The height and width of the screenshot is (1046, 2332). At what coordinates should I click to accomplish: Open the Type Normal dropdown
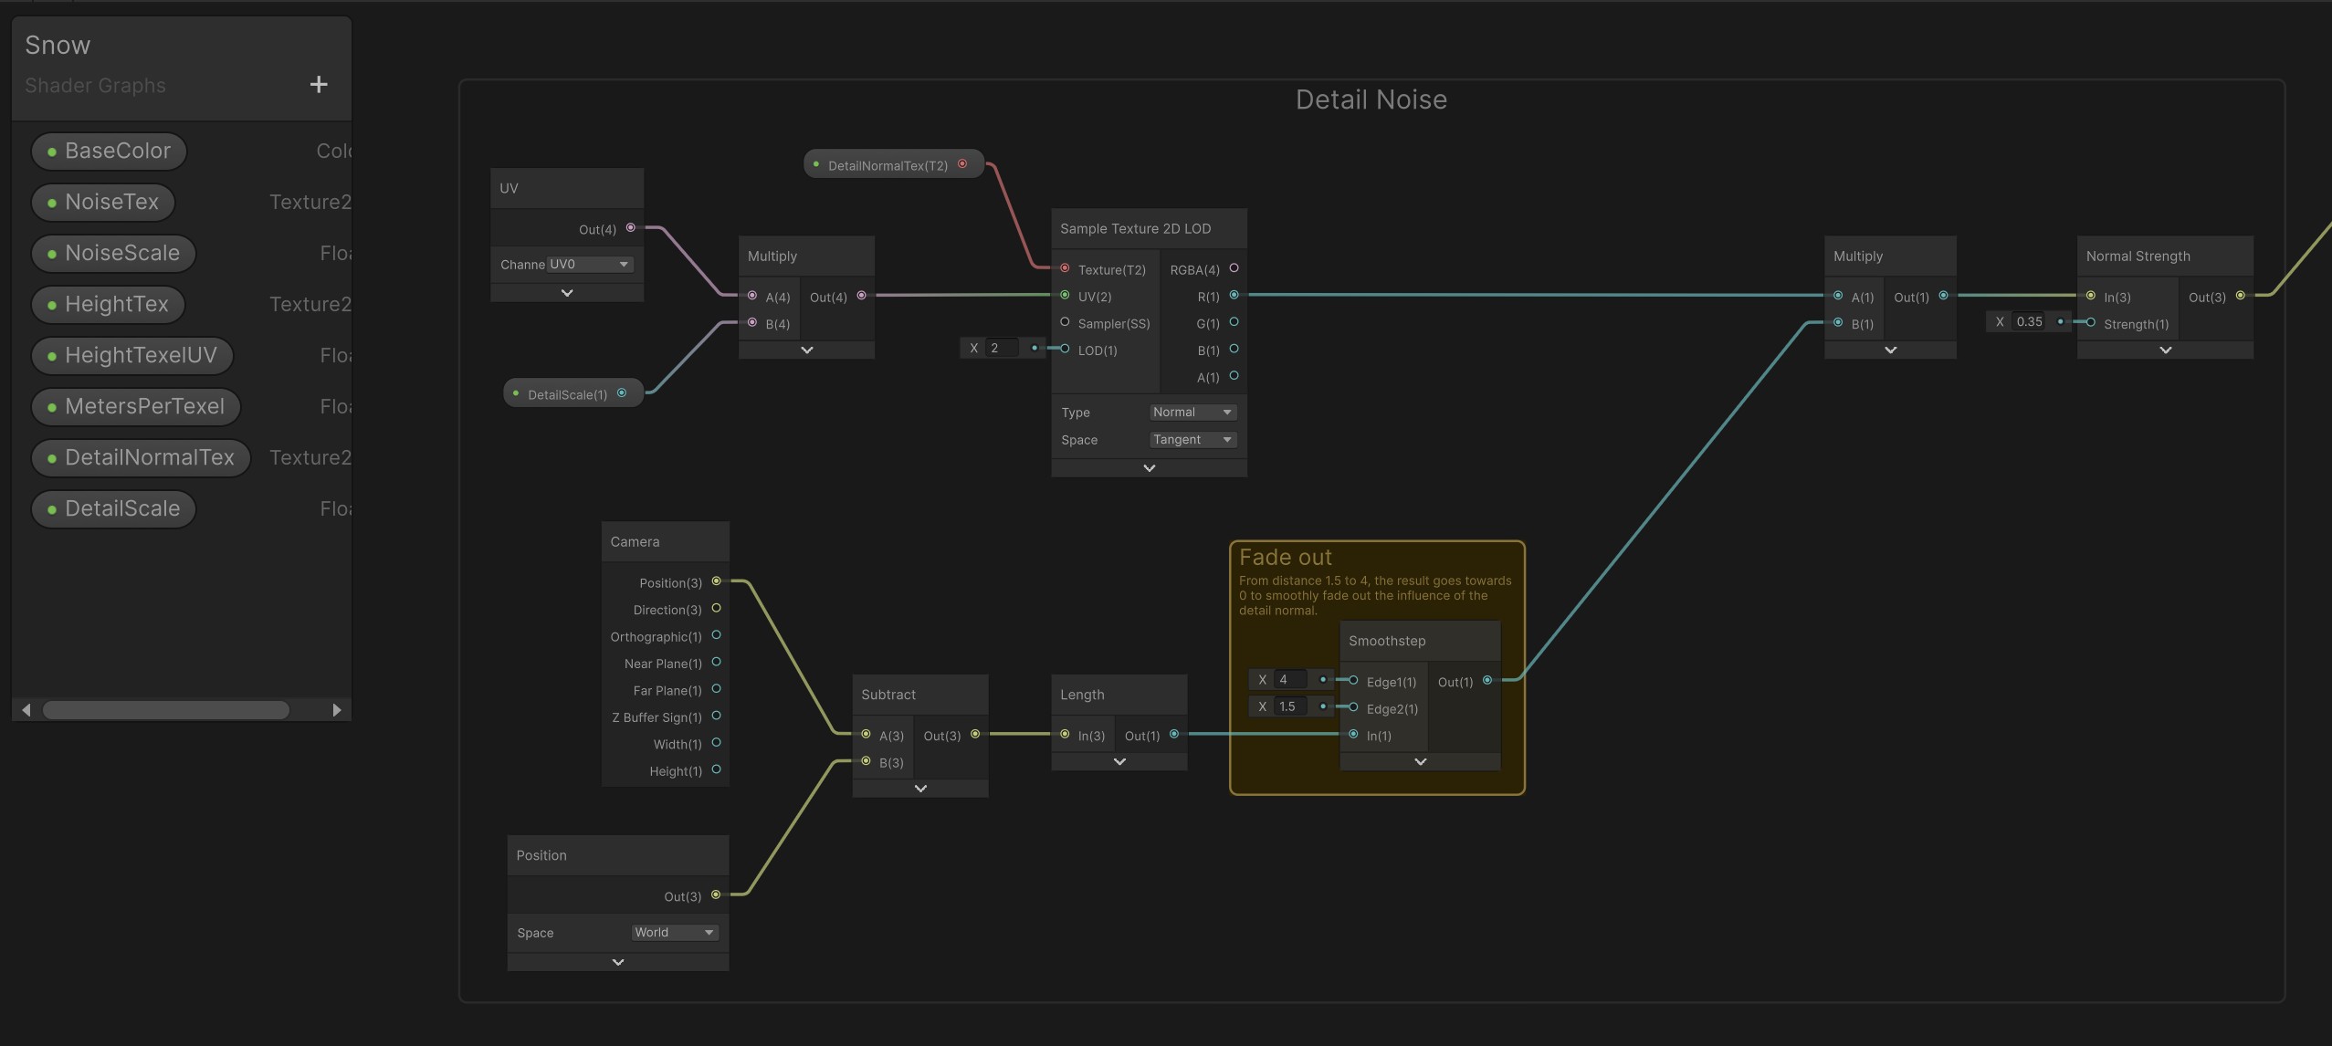(x=1192, y=413)
